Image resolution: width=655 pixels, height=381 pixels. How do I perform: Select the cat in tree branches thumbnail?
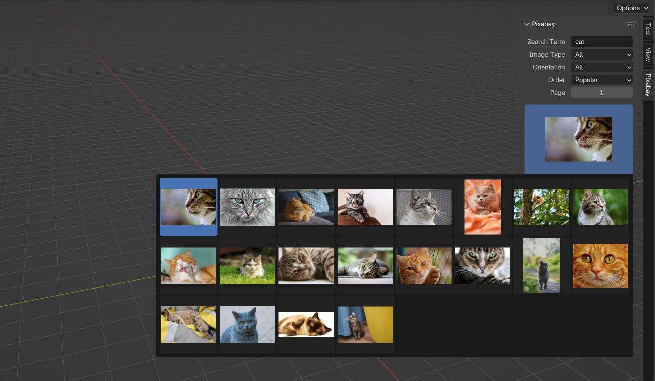pos(541,207)
